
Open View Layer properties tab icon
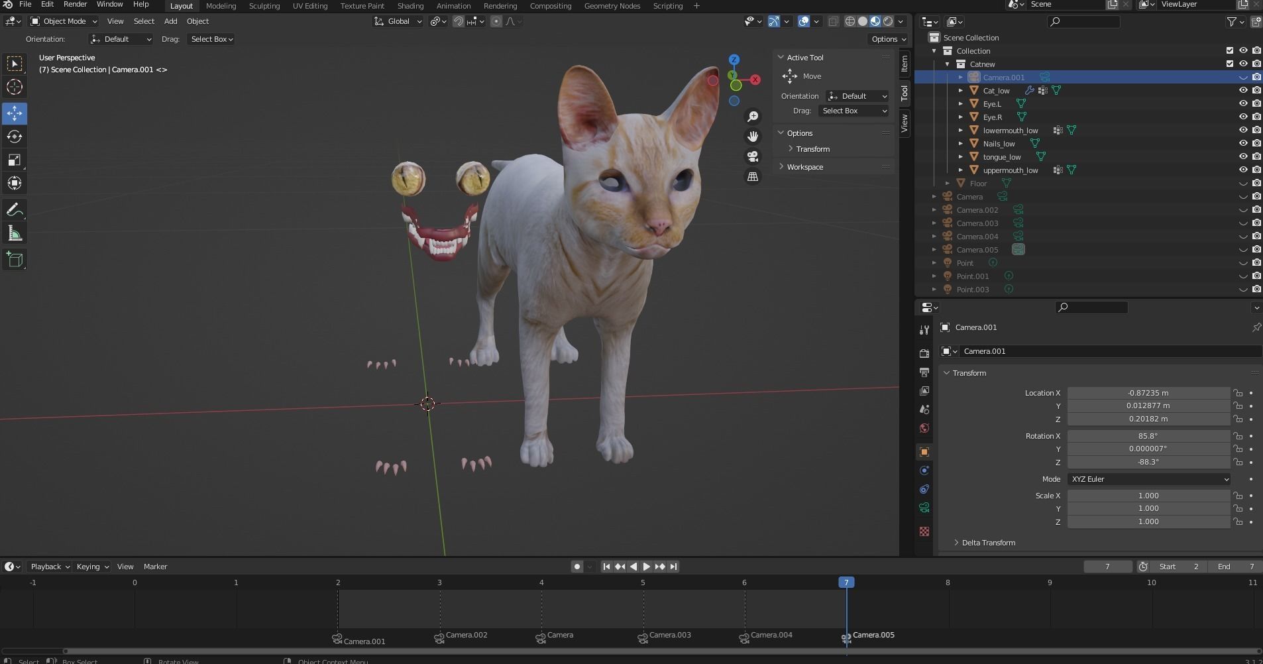pos(924,390)
